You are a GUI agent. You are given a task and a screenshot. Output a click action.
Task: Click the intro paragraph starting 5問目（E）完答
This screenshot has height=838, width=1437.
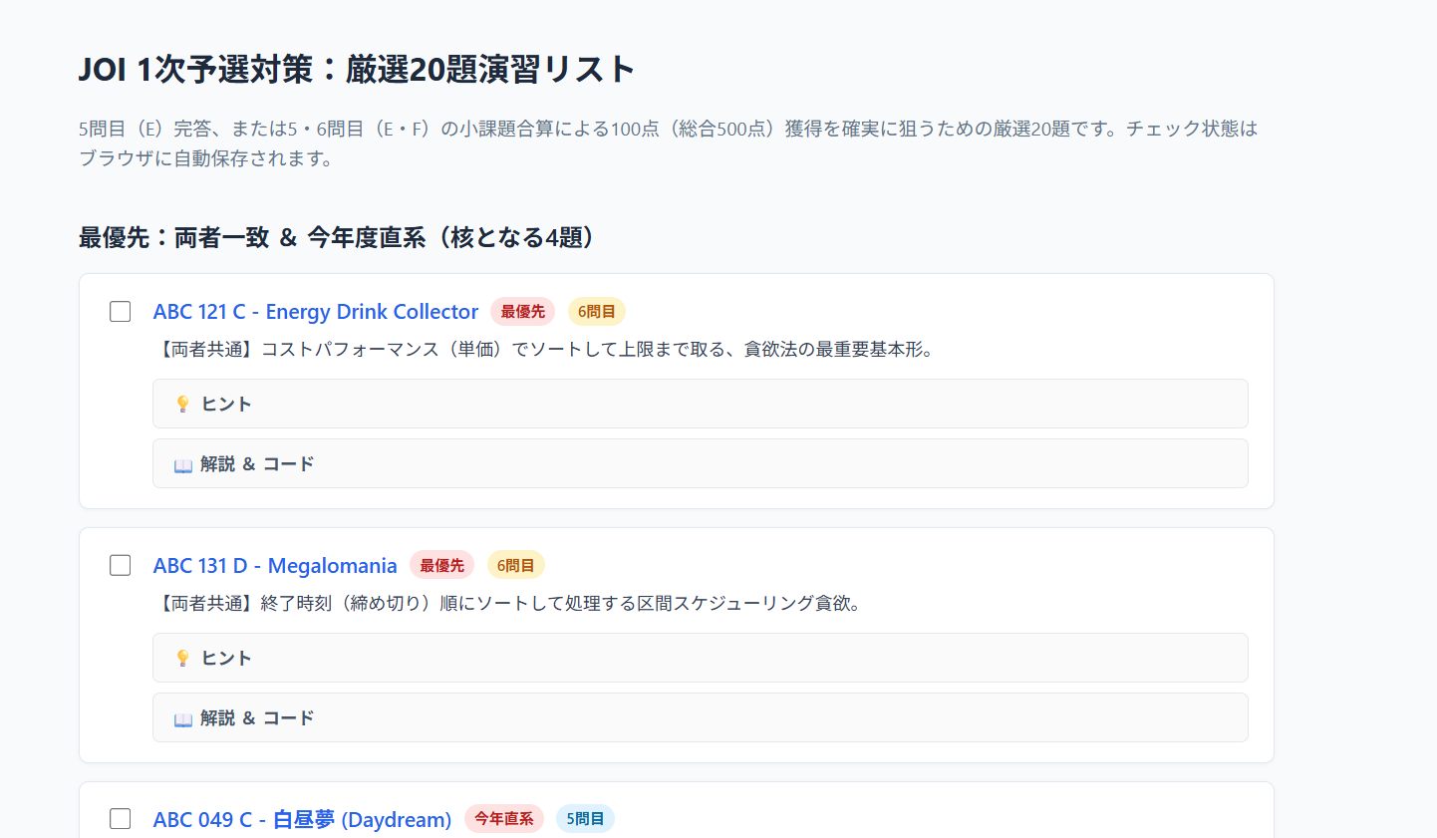[x=669, y=143]
